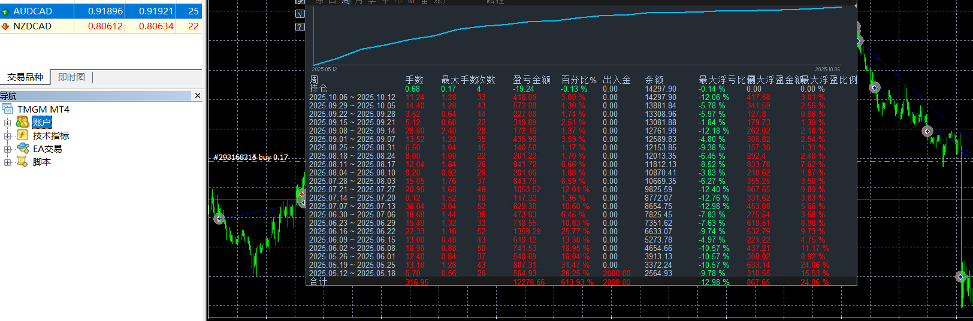The height and width of the screenshot is (321, 973).
Task: Click the TMGM MT4 terminal icon in navigator
Action: (8, 109)
